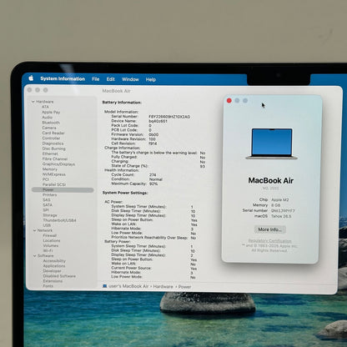The width and height of the screenshot is (347, 347).
Task: Select Thunderbolt/USB4 in the sidebar
Action: click(60, 220)
